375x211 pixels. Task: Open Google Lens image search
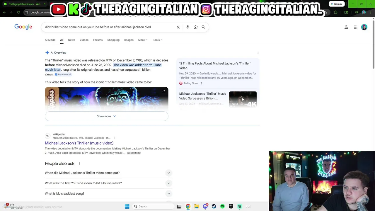196,27
